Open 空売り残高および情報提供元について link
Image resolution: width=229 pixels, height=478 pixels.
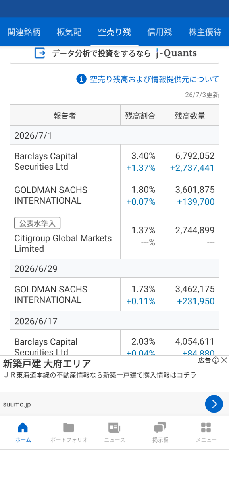pos(154,79)
